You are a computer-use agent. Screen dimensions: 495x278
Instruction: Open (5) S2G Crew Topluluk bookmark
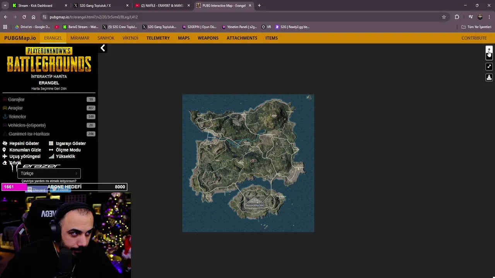(120, 27)
